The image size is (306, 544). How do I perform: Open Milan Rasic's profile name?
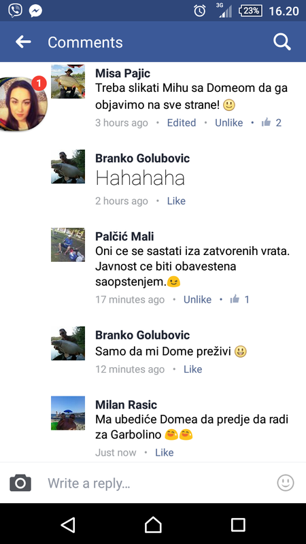pyautogui.click(x=126, y=405)
